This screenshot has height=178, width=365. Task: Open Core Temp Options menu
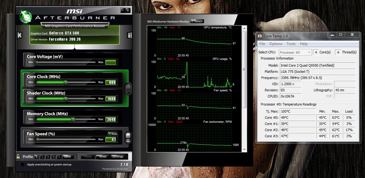[x=276, y=44]
